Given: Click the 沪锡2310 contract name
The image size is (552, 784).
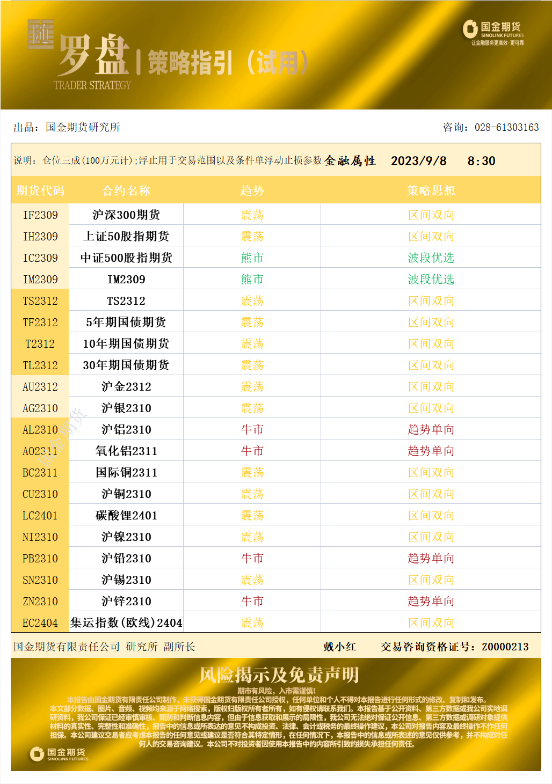Looking at the screenshot, I should (x=126, y=580).
